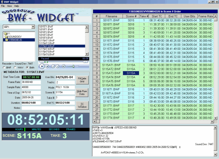This screenshot has width=219, height=159.
Task: Click the raw data pane scroll up arrow
Action: 215,128
